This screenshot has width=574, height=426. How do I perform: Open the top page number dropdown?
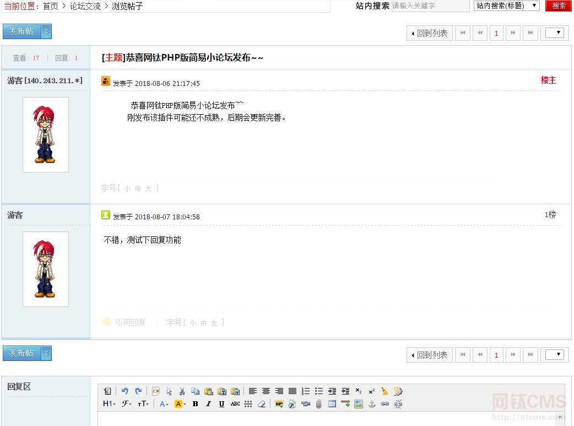554,33
